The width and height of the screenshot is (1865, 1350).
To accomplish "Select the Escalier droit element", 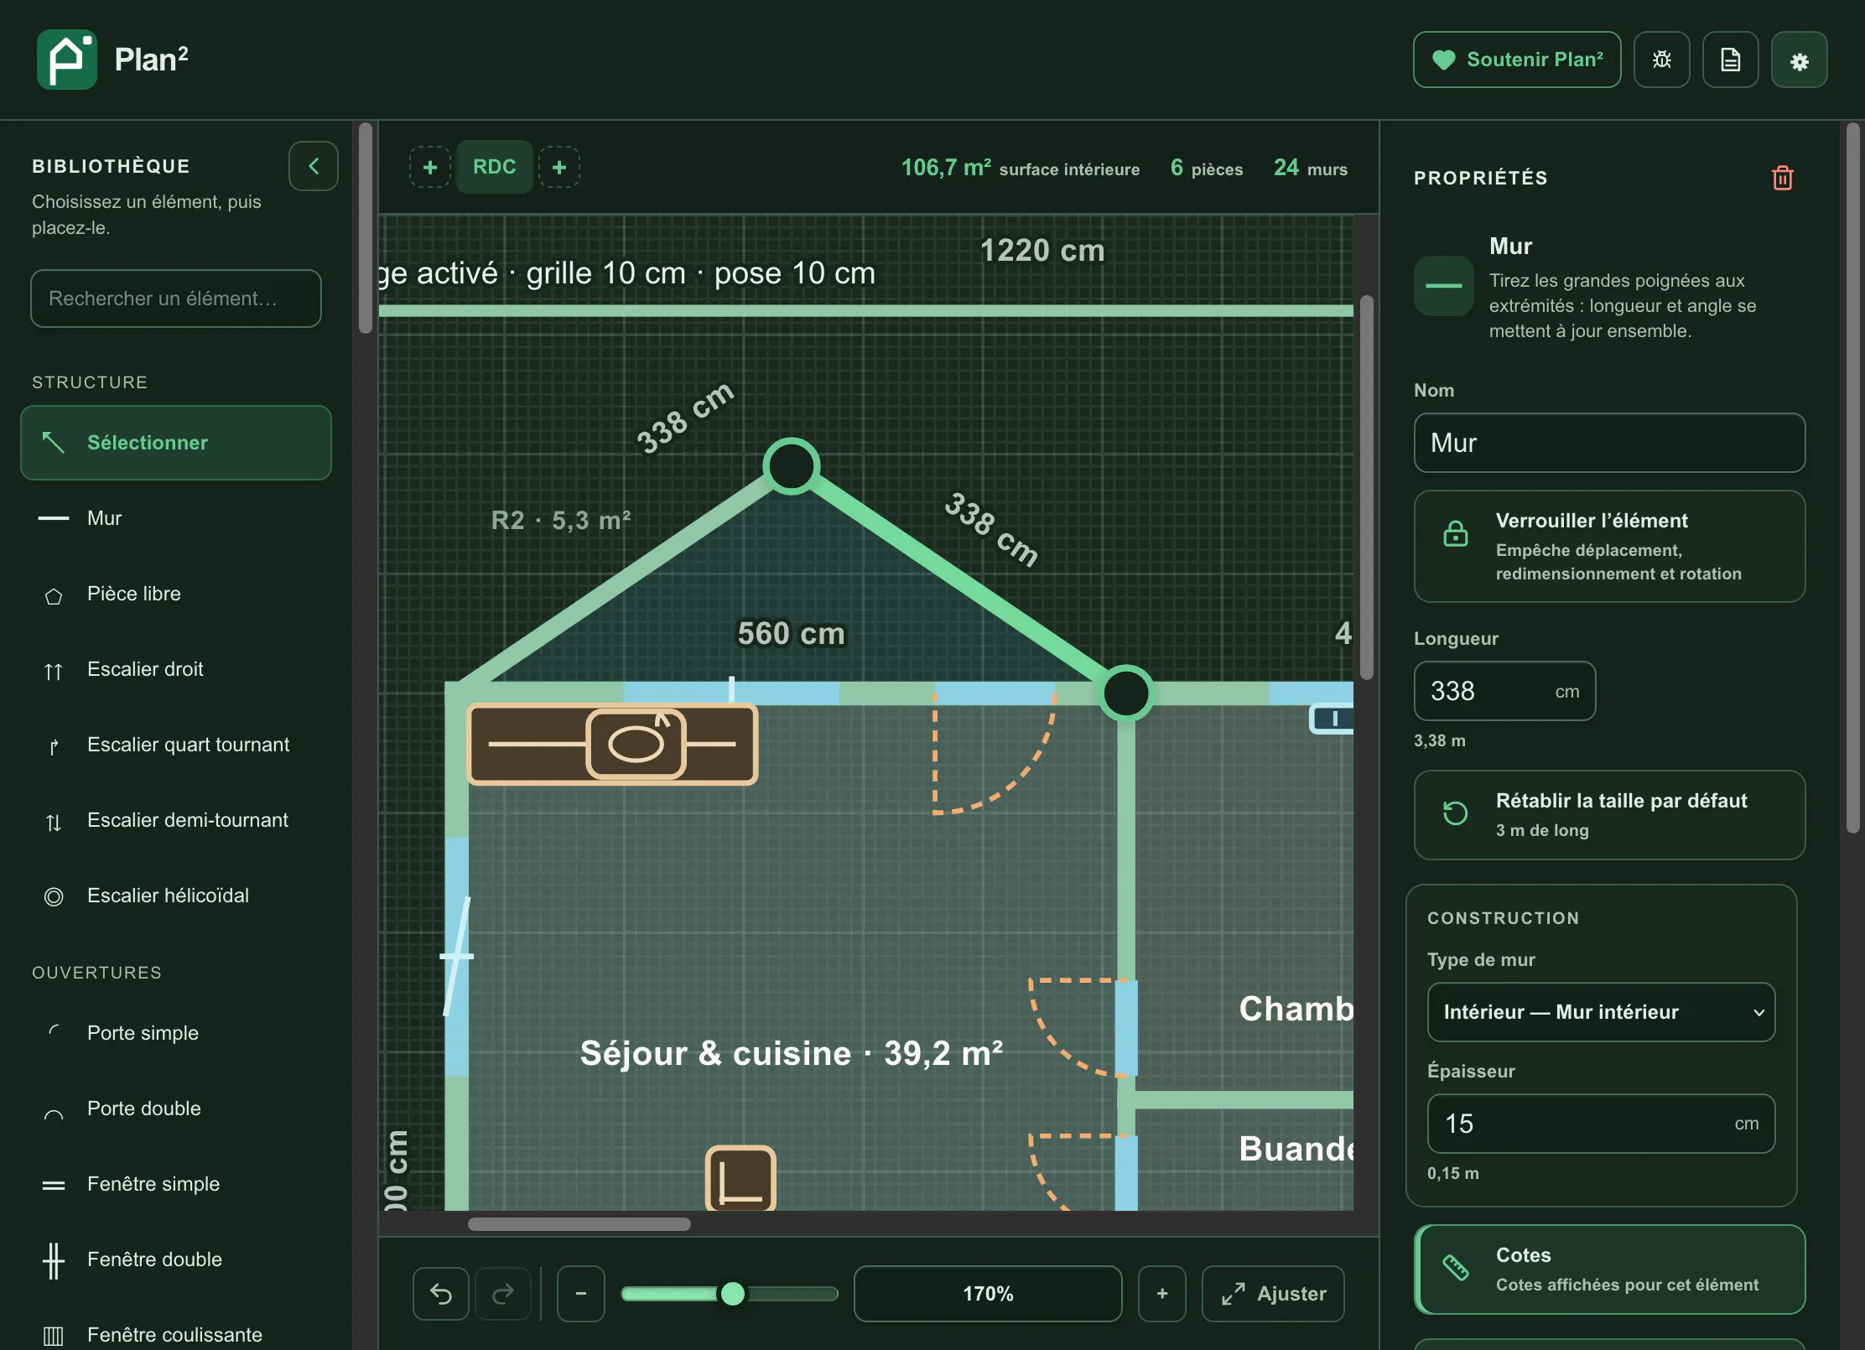I will click(176, 669).
